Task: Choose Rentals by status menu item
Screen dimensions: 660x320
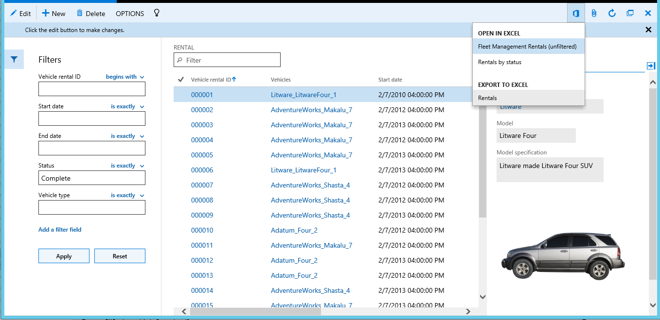Action: pyautogui.click(x=528, y=62)
